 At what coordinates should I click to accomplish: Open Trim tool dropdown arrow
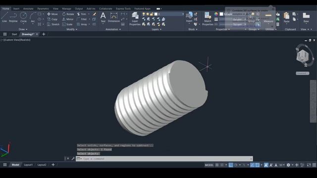[x=89, y=14]
